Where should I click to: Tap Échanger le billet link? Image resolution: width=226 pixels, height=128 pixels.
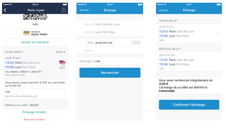pyautogui.click(x=35, y=112)
